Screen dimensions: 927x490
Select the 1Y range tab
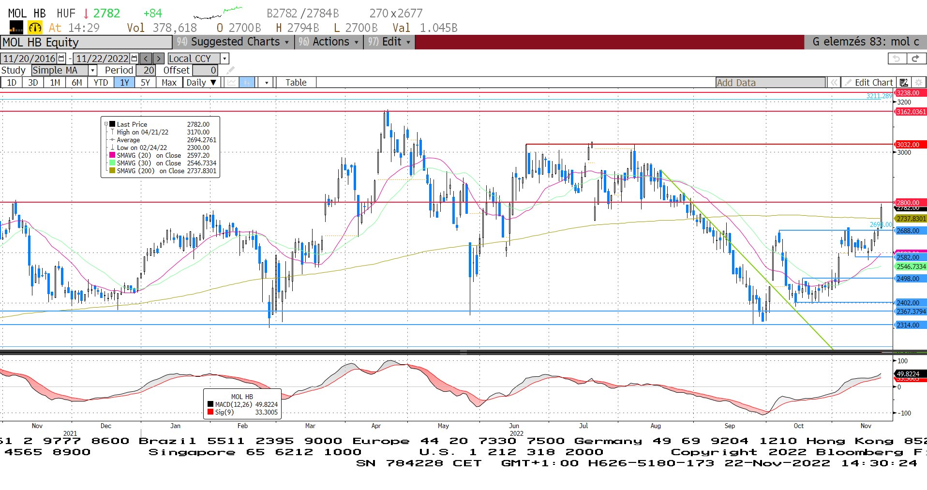coord(124,83)
